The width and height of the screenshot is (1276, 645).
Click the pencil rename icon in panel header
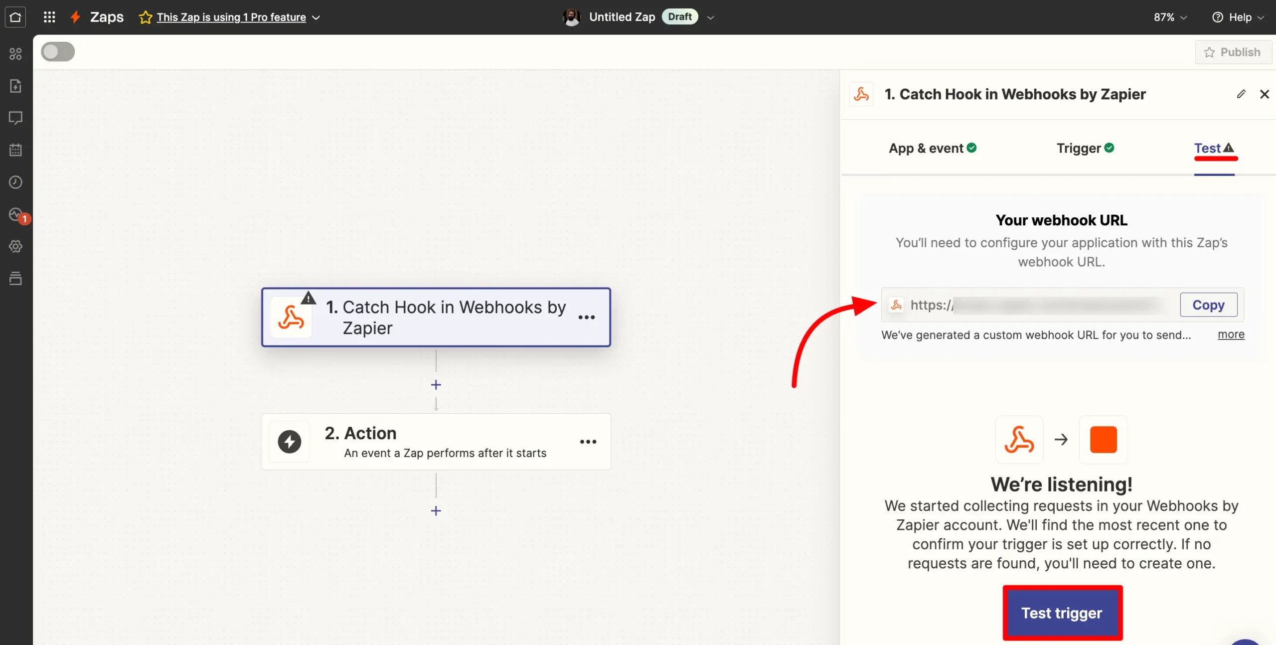pyautogui.click(x=1241, y=94)
